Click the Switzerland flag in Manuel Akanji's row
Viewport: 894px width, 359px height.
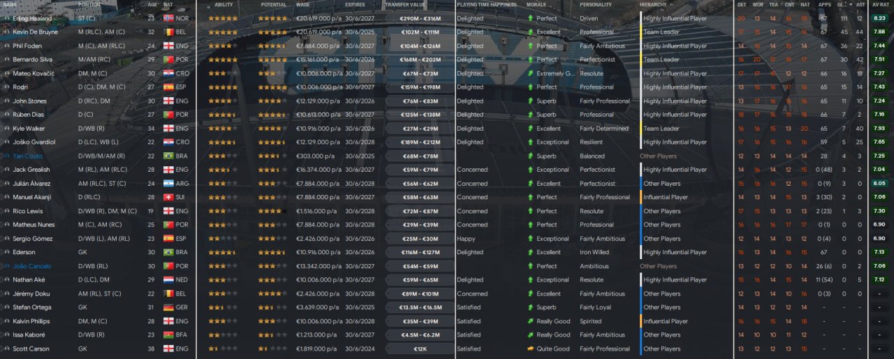point(168,198)
